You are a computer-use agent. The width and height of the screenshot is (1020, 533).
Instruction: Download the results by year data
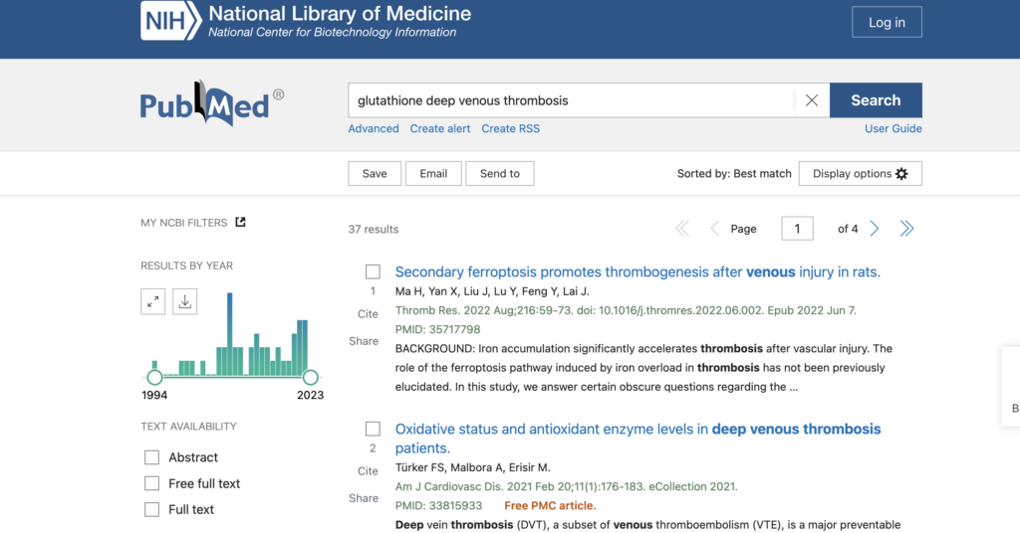point(184,302)
